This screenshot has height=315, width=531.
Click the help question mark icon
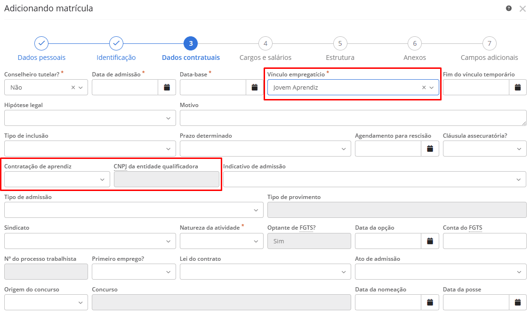pyautogui.click(x=509, y=8)
